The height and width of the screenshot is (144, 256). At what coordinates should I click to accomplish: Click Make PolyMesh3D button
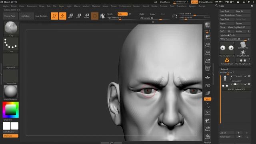(x=239, y=27)
